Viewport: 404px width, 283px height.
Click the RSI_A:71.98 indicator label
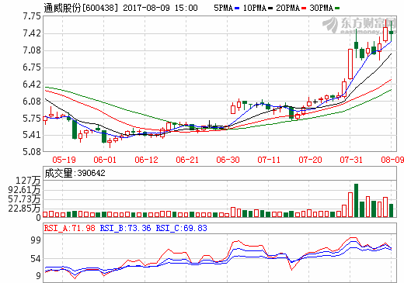click(69, 228)
